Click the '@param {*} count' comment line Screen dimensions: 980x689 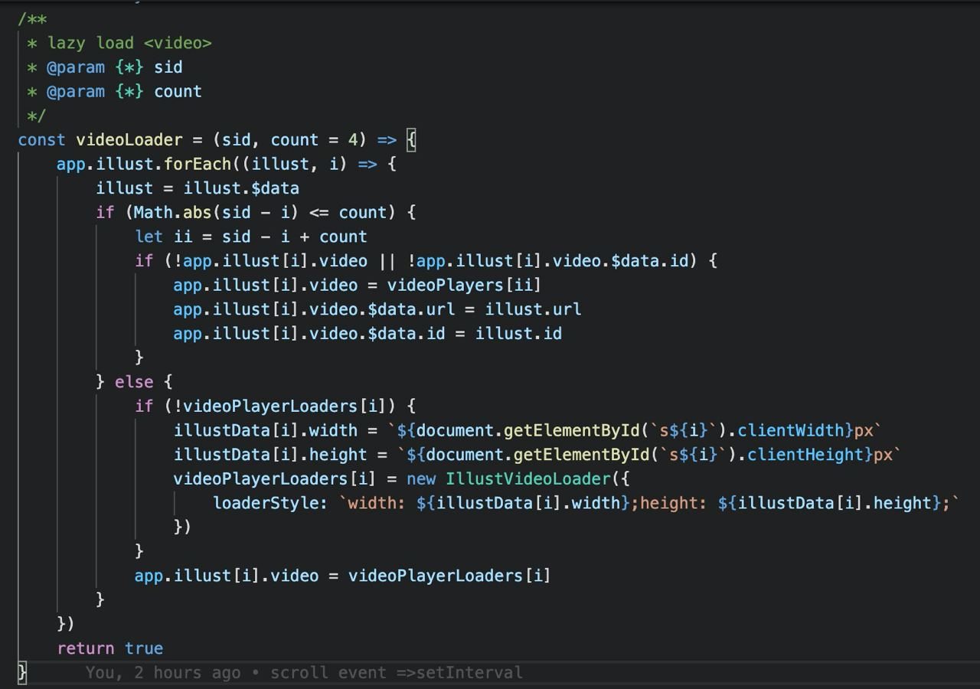coord(115,92)
